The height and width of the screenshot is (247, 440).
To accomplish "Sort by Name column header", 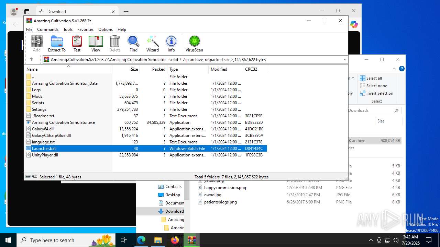I will (x=68, y=69).
